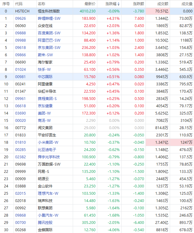
Task: Select 网易-S row name
Action: coord(43,171)
